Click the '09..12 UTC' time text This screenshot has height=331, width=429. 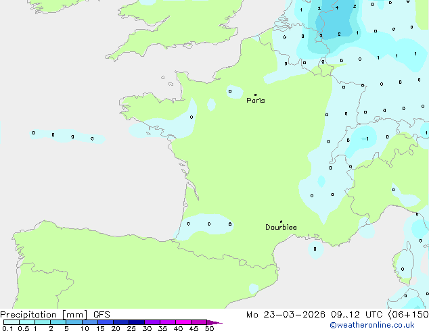[357, 315]
